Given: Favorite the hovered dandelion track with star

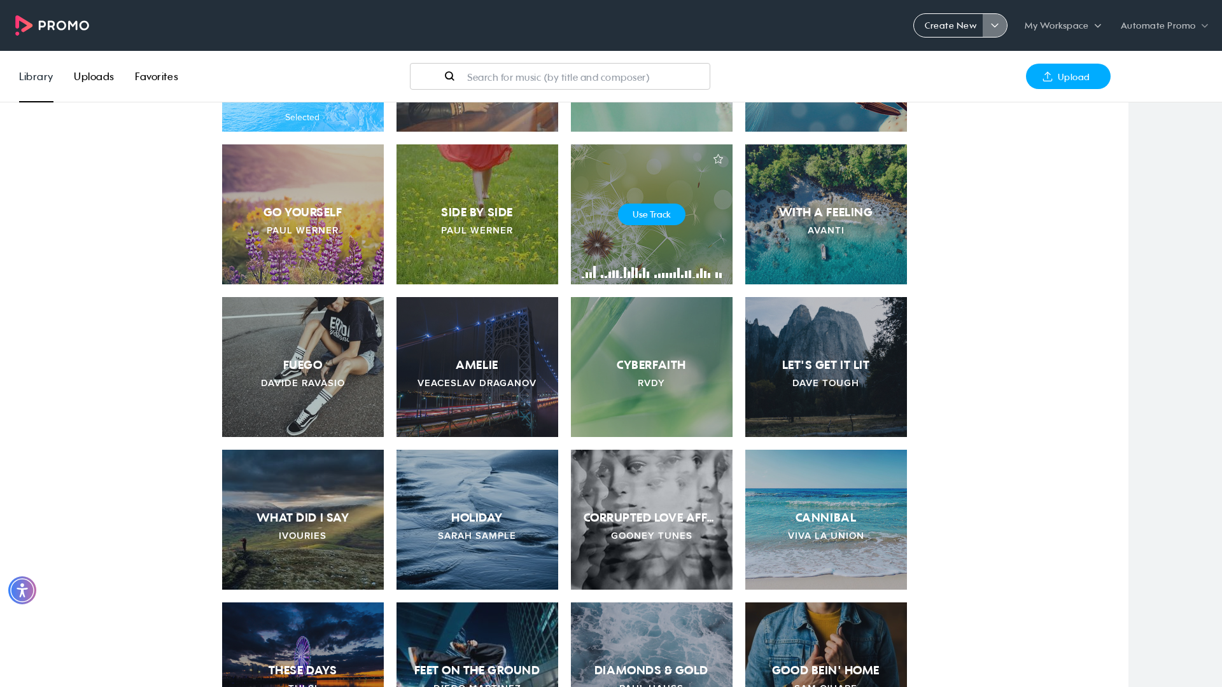Looking at the screenshot, I should (718, 159).
